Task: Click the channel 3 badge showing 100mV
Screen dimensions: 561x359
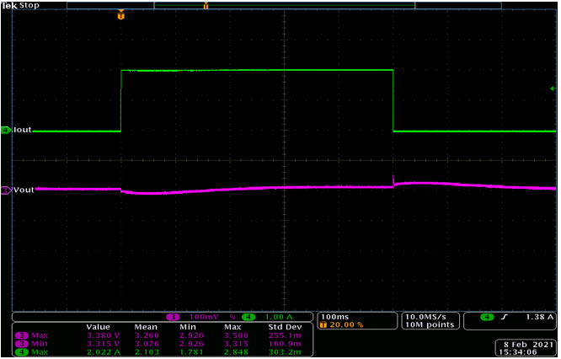Action: pyautogui.click(x=174, y=317)
